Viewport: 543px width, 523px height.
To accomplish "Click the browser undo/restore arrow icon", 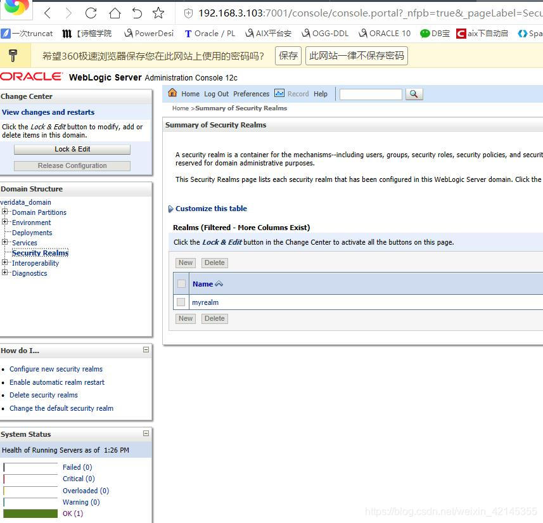I will [137, 13].
